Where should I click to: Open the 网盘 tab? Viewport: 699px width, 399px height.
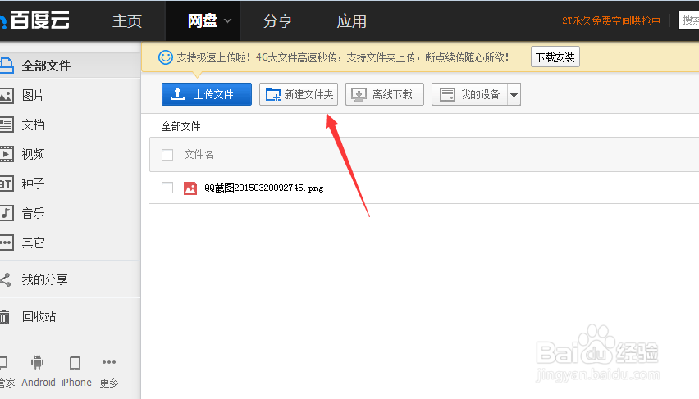point(203,21)
